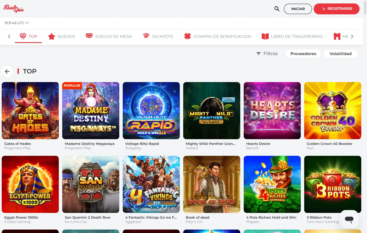Open the Proveedores dropdown

click(x=303, y=54)
